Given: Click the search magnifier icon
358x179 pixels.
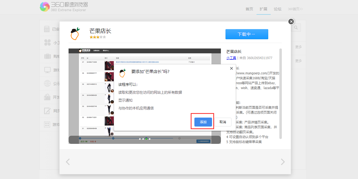Looking at the screenshot, I should [x=296, y=28].
